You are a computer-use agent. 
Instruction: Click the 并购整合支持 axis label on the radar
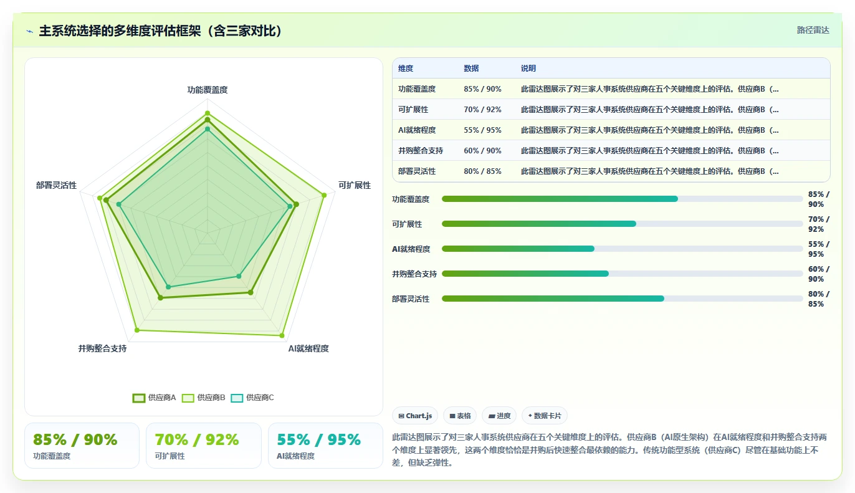[102, 348]
